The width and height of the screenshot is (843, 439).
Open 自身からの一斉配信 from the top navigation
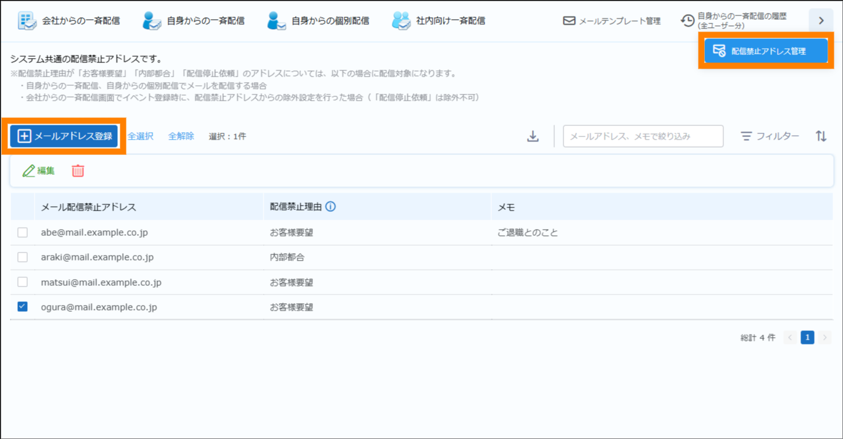(194, 20)
